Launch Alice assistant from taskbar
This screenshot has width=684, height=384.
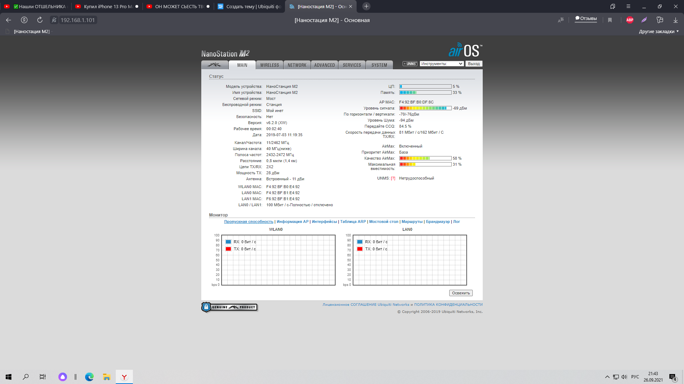click(x=63, y=377)
